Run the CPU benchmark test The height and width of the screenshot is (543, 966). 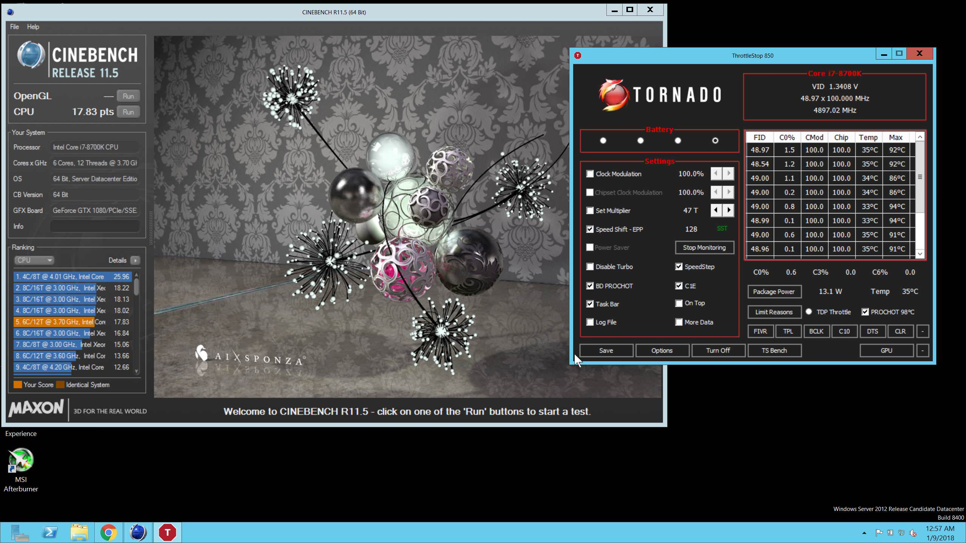point(128,112)
